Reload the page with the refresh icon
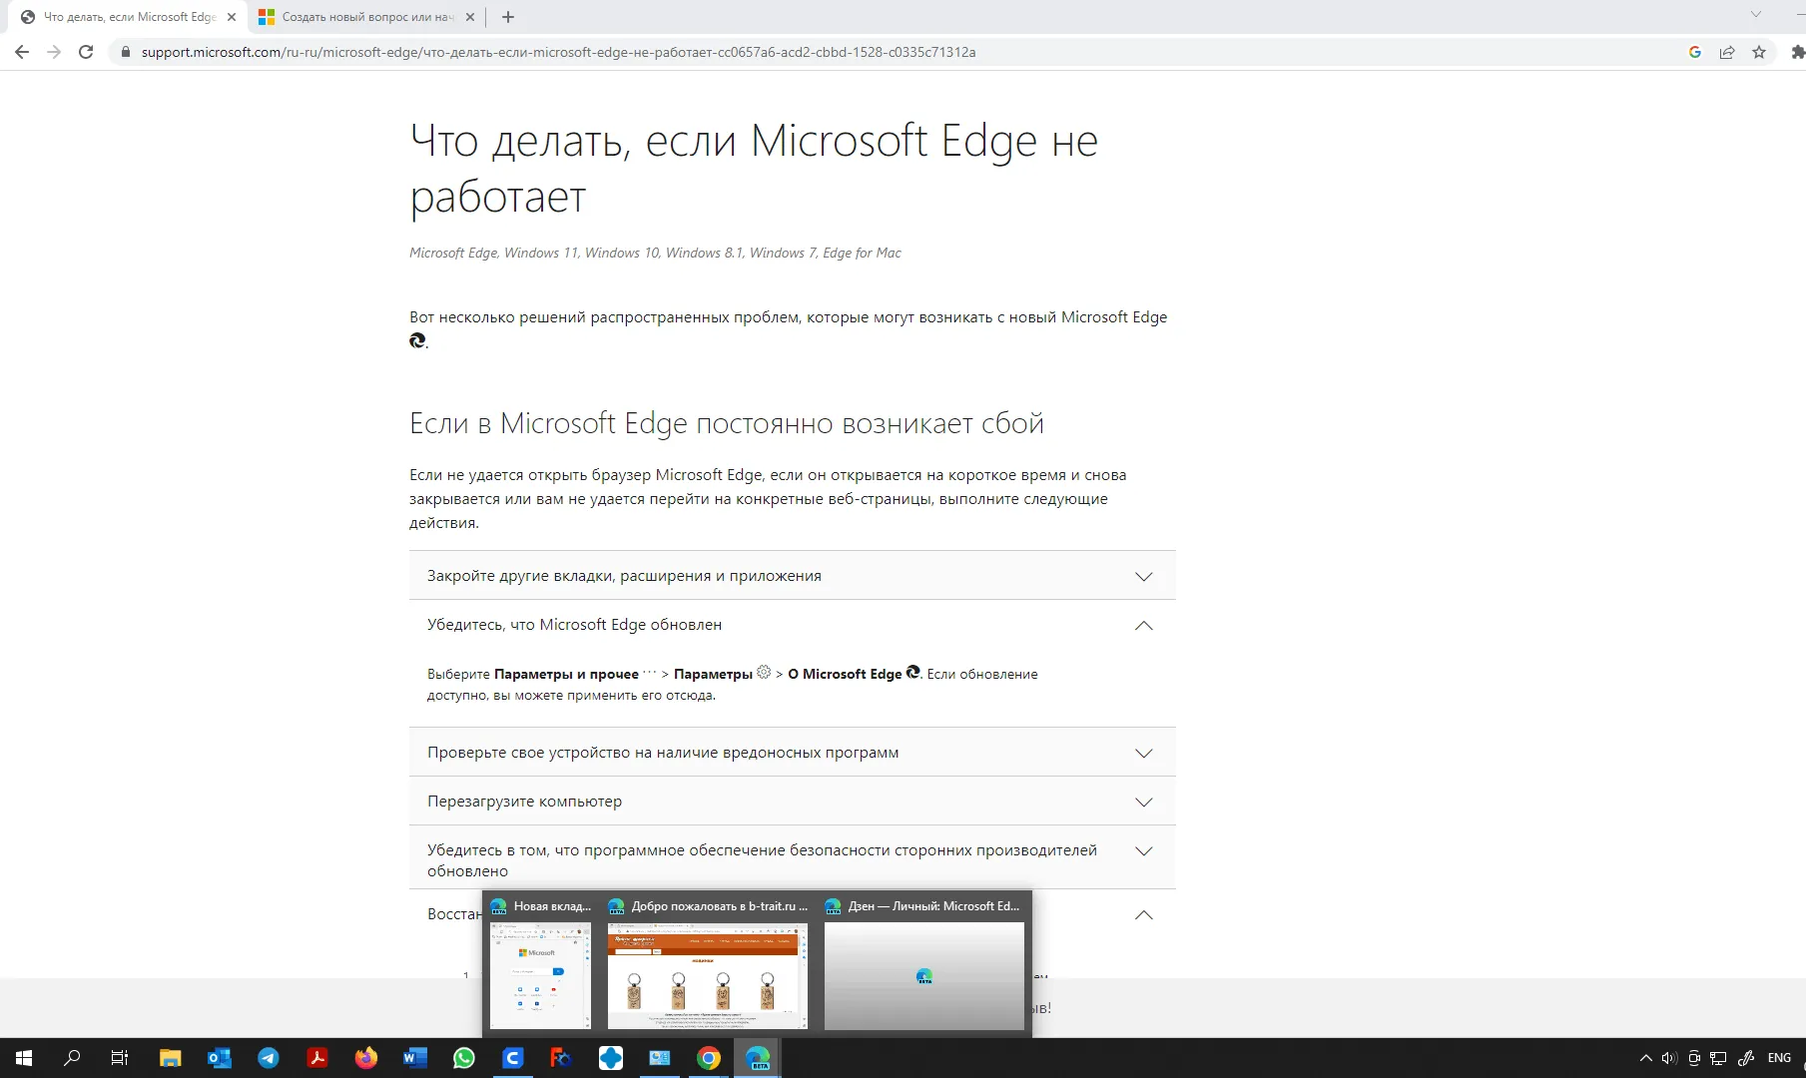 [86, 52]
